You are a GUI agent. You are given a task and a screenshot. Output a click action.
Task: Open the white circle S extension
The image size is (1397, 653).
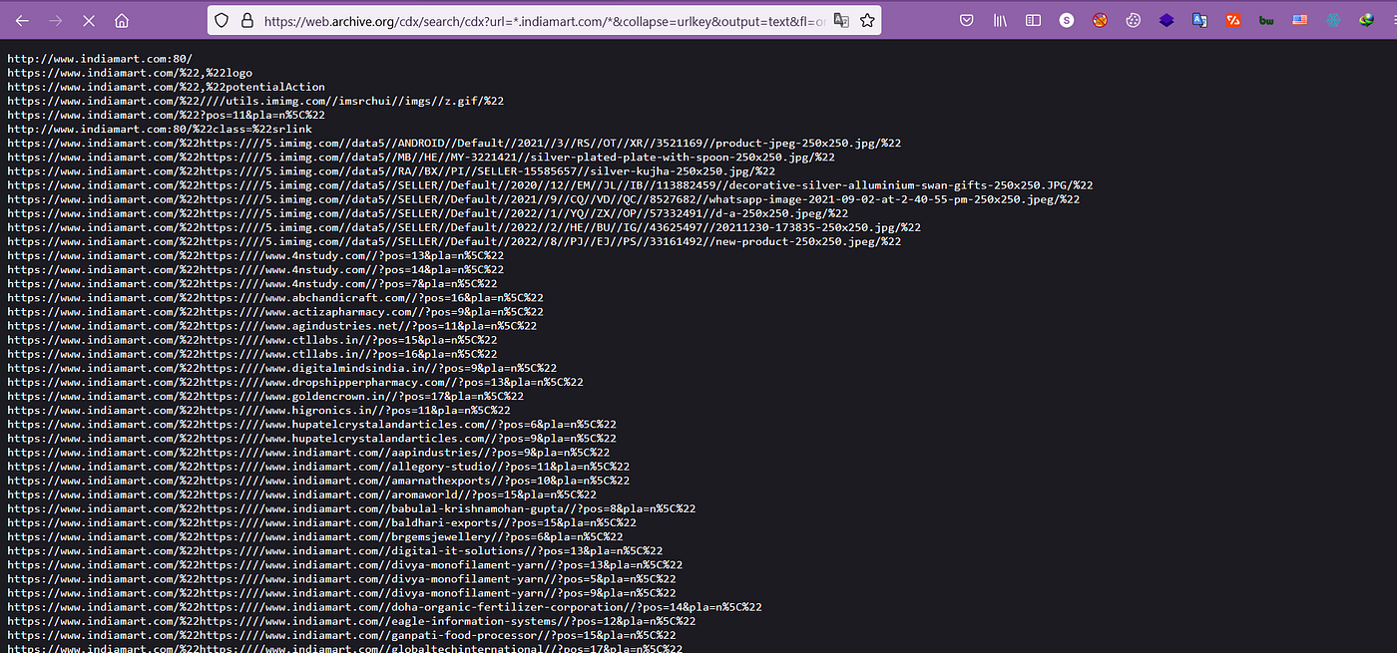[1067, 20]
